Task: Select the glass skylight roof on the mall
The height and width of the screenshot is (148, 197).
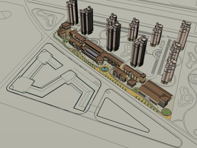Action: (x=92, y=53)
